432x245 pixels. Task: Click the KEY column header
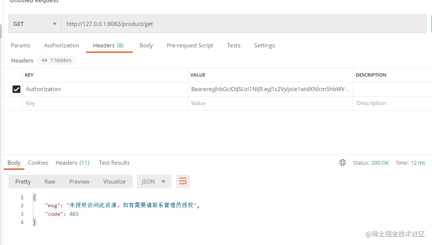click(29, 75)
